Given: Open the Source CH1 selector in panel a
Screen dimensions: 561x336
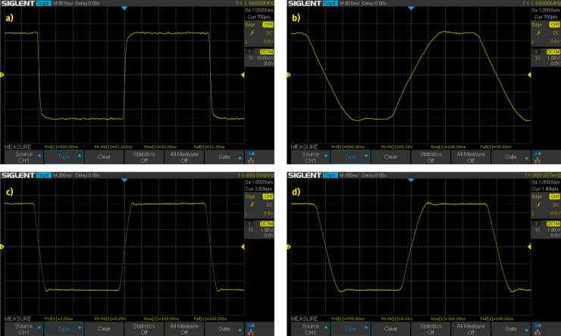Looking at the screenshot, I should [24, 157].
